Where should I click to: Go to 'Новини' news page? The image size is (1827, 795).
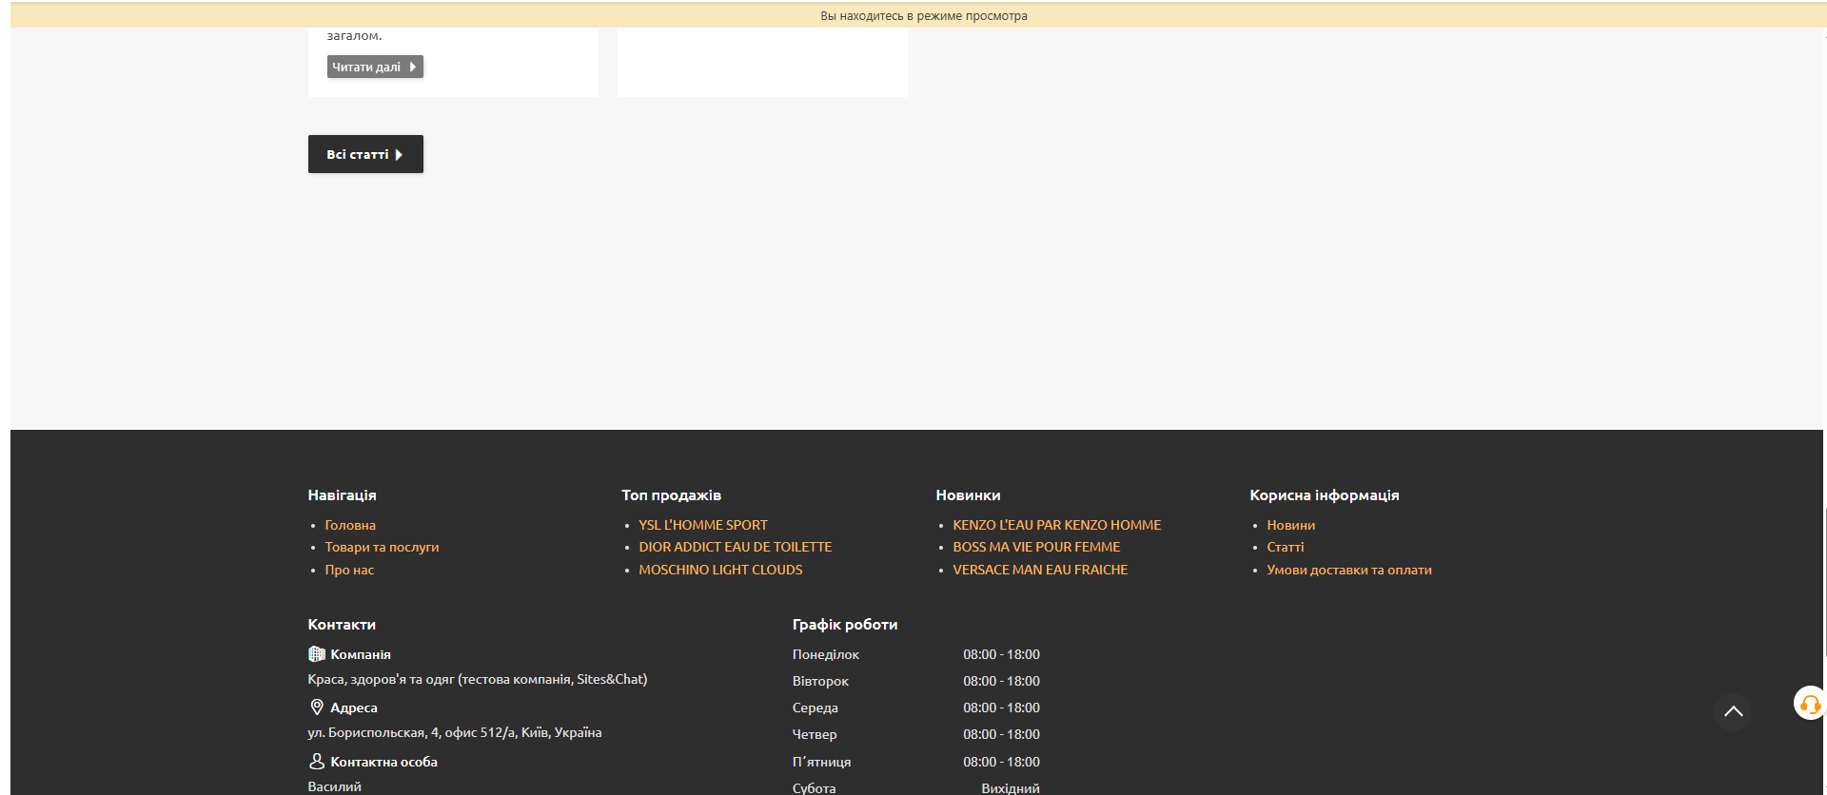(x=1290, y=525)
